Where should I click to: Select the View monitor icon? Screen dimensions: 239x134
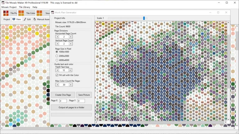click(x=14, y=19)
